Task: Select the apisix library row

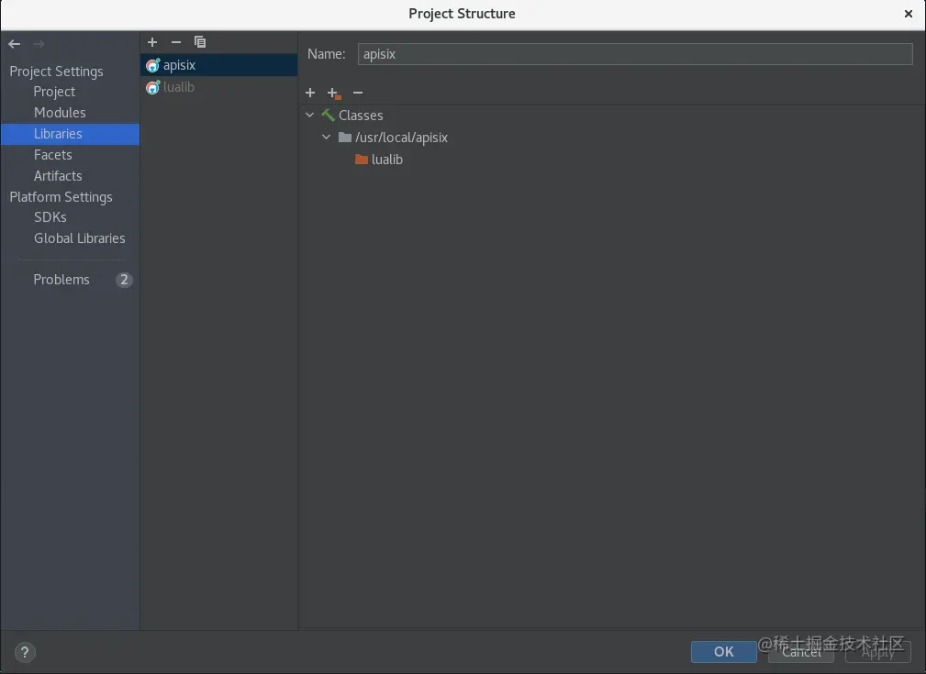Action: [x=219, y=65]
